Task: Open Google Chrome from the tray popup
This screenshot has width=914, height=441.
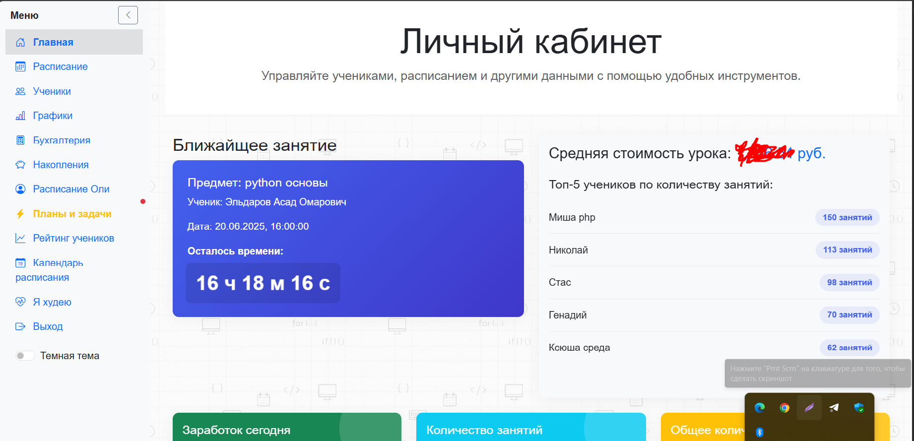Action: click(784, 408)
